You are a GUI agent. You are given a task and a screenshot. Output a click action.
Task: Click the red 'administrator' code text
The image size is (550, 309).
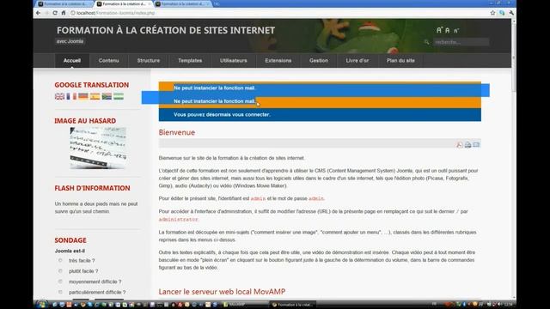coord(179,220)
